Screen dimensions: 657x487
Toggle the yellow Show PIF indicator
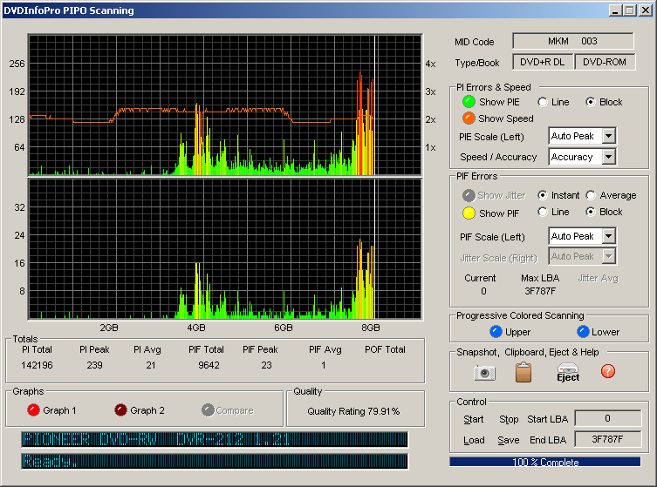coord(469,213)
